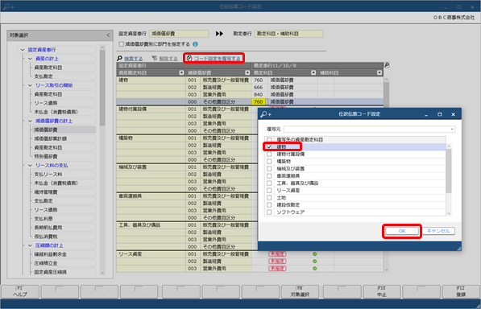This screenshot has width=481, height=309.
Task: Click the magnifier icon above table scrollbar
Action: coord(387,65)
